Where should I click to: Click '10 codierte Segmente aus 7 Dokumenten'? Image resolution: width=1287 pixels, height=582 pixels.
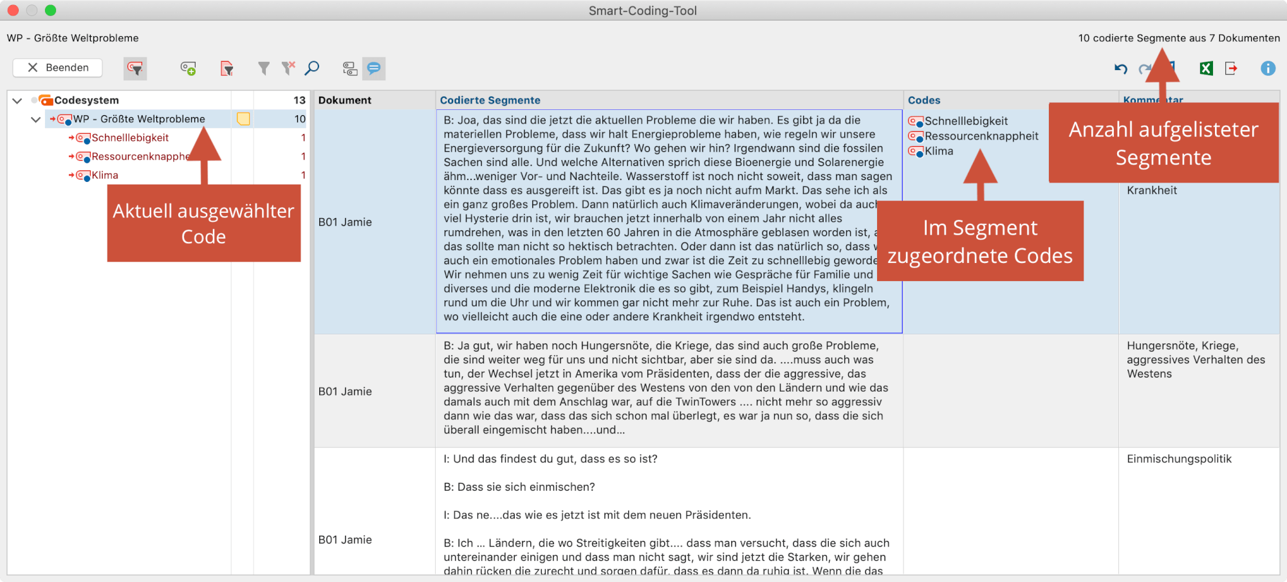pyautogui.click(x=1179, y=38)
